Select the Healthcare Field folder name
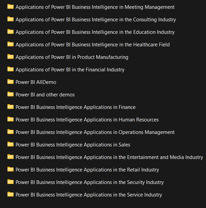Viewport: 206px width, 208px height. pyautogui.click(x=92, y=45)
